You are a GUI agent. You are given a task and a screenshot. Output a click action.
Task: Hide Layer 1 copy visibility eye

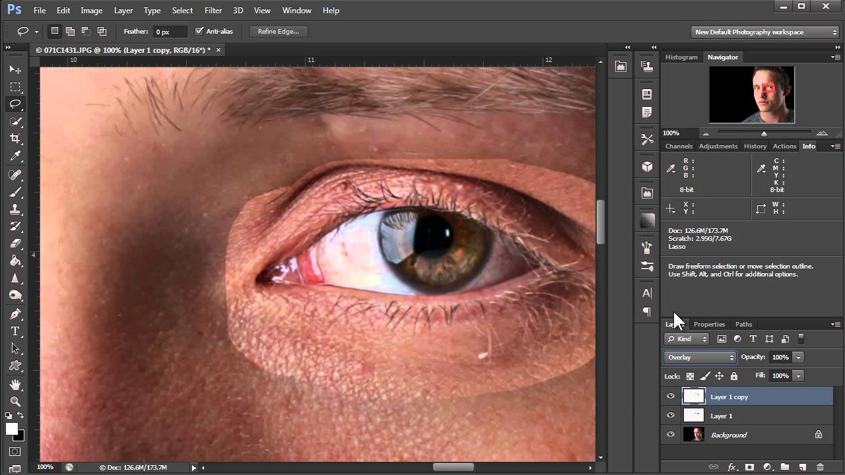tap(671, 396)
